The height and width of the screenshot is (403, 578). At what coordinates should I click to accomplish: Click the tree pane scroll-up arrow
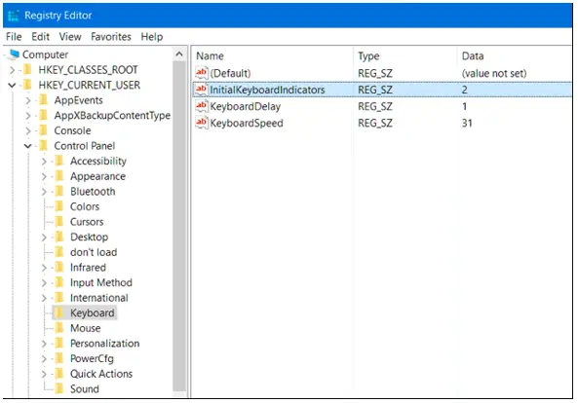pyautogui.click(x=179, y=55)
